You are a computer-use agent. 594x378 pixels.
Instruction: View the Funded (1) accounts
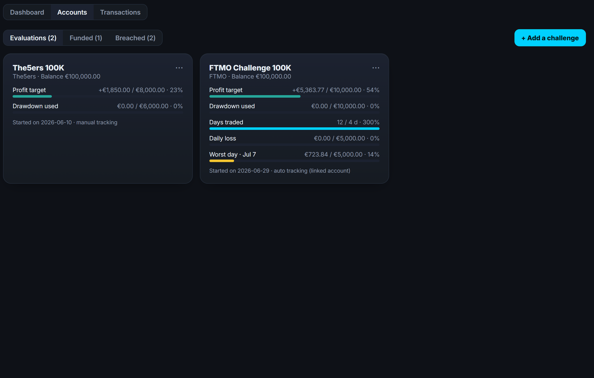point(86,38)
